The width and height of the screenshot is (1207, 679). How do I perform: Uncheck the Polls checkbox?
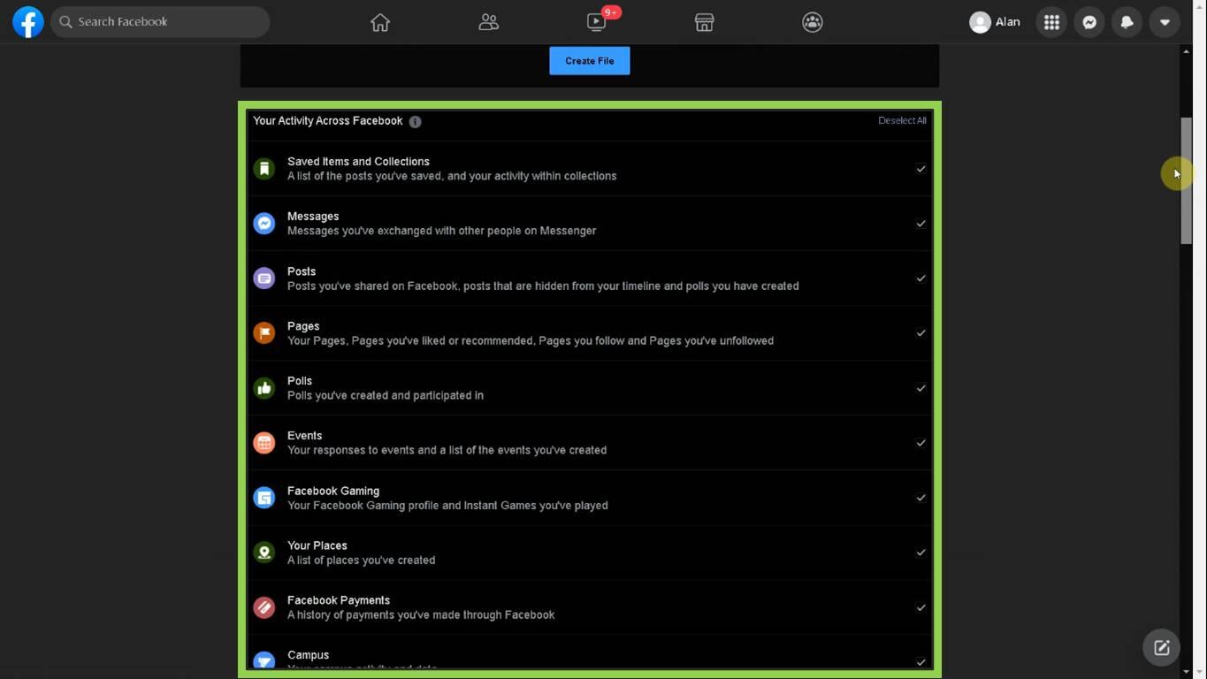tap(921, 388)
